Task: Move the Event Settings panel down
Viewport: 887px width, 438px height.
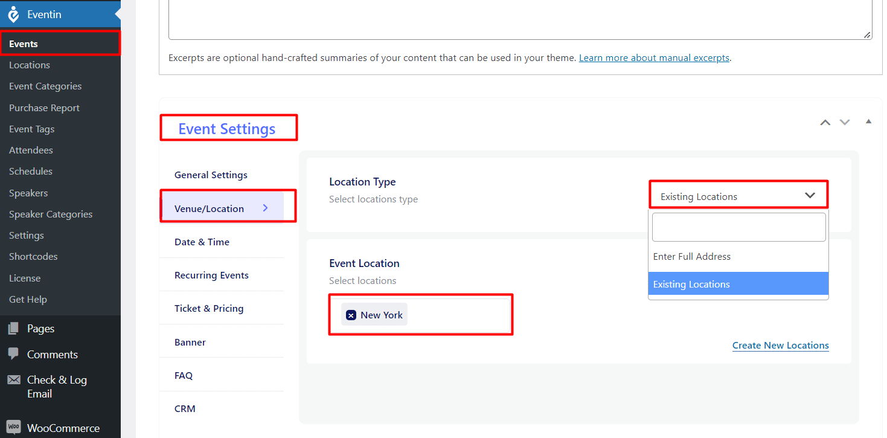Action: 844,122
